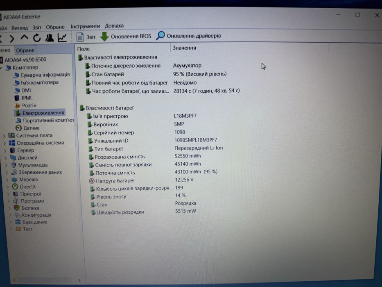Click the Безпека shield icon
The image size is (382, 287).
16,208
